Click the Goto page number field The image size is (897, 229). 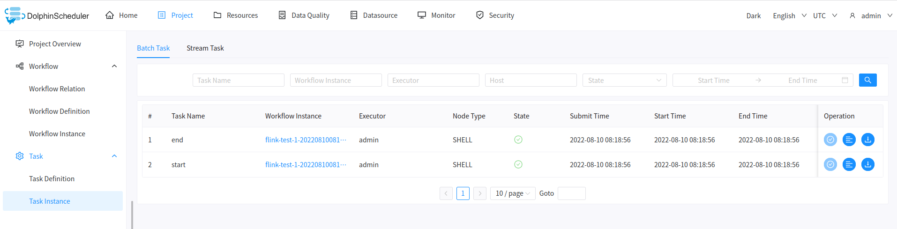coord(571,193)
